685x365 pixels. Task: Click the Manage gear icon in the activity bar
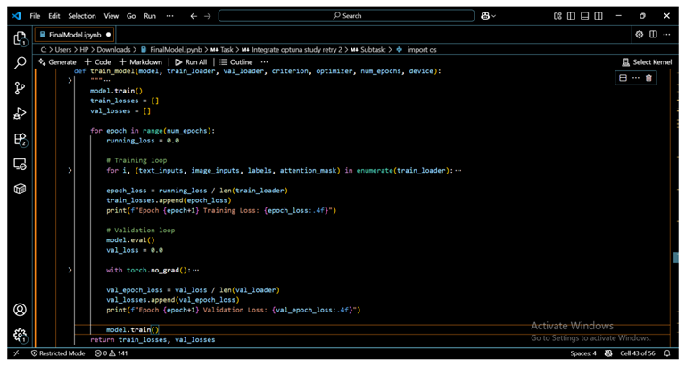20,335
